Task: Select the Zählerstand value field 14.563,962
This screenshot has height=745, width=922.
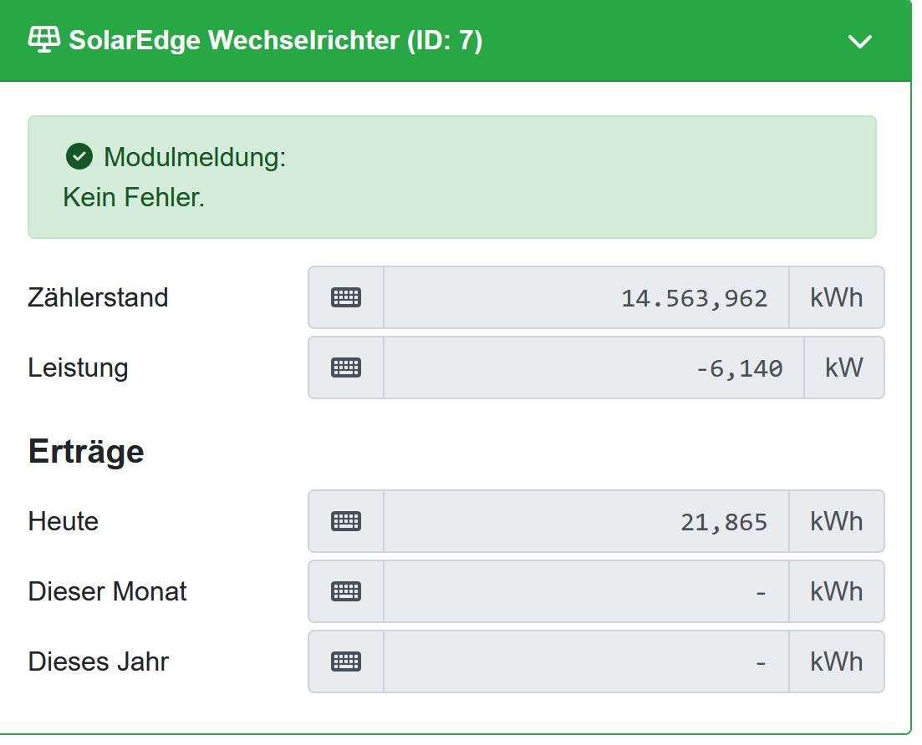Action: 586,297
